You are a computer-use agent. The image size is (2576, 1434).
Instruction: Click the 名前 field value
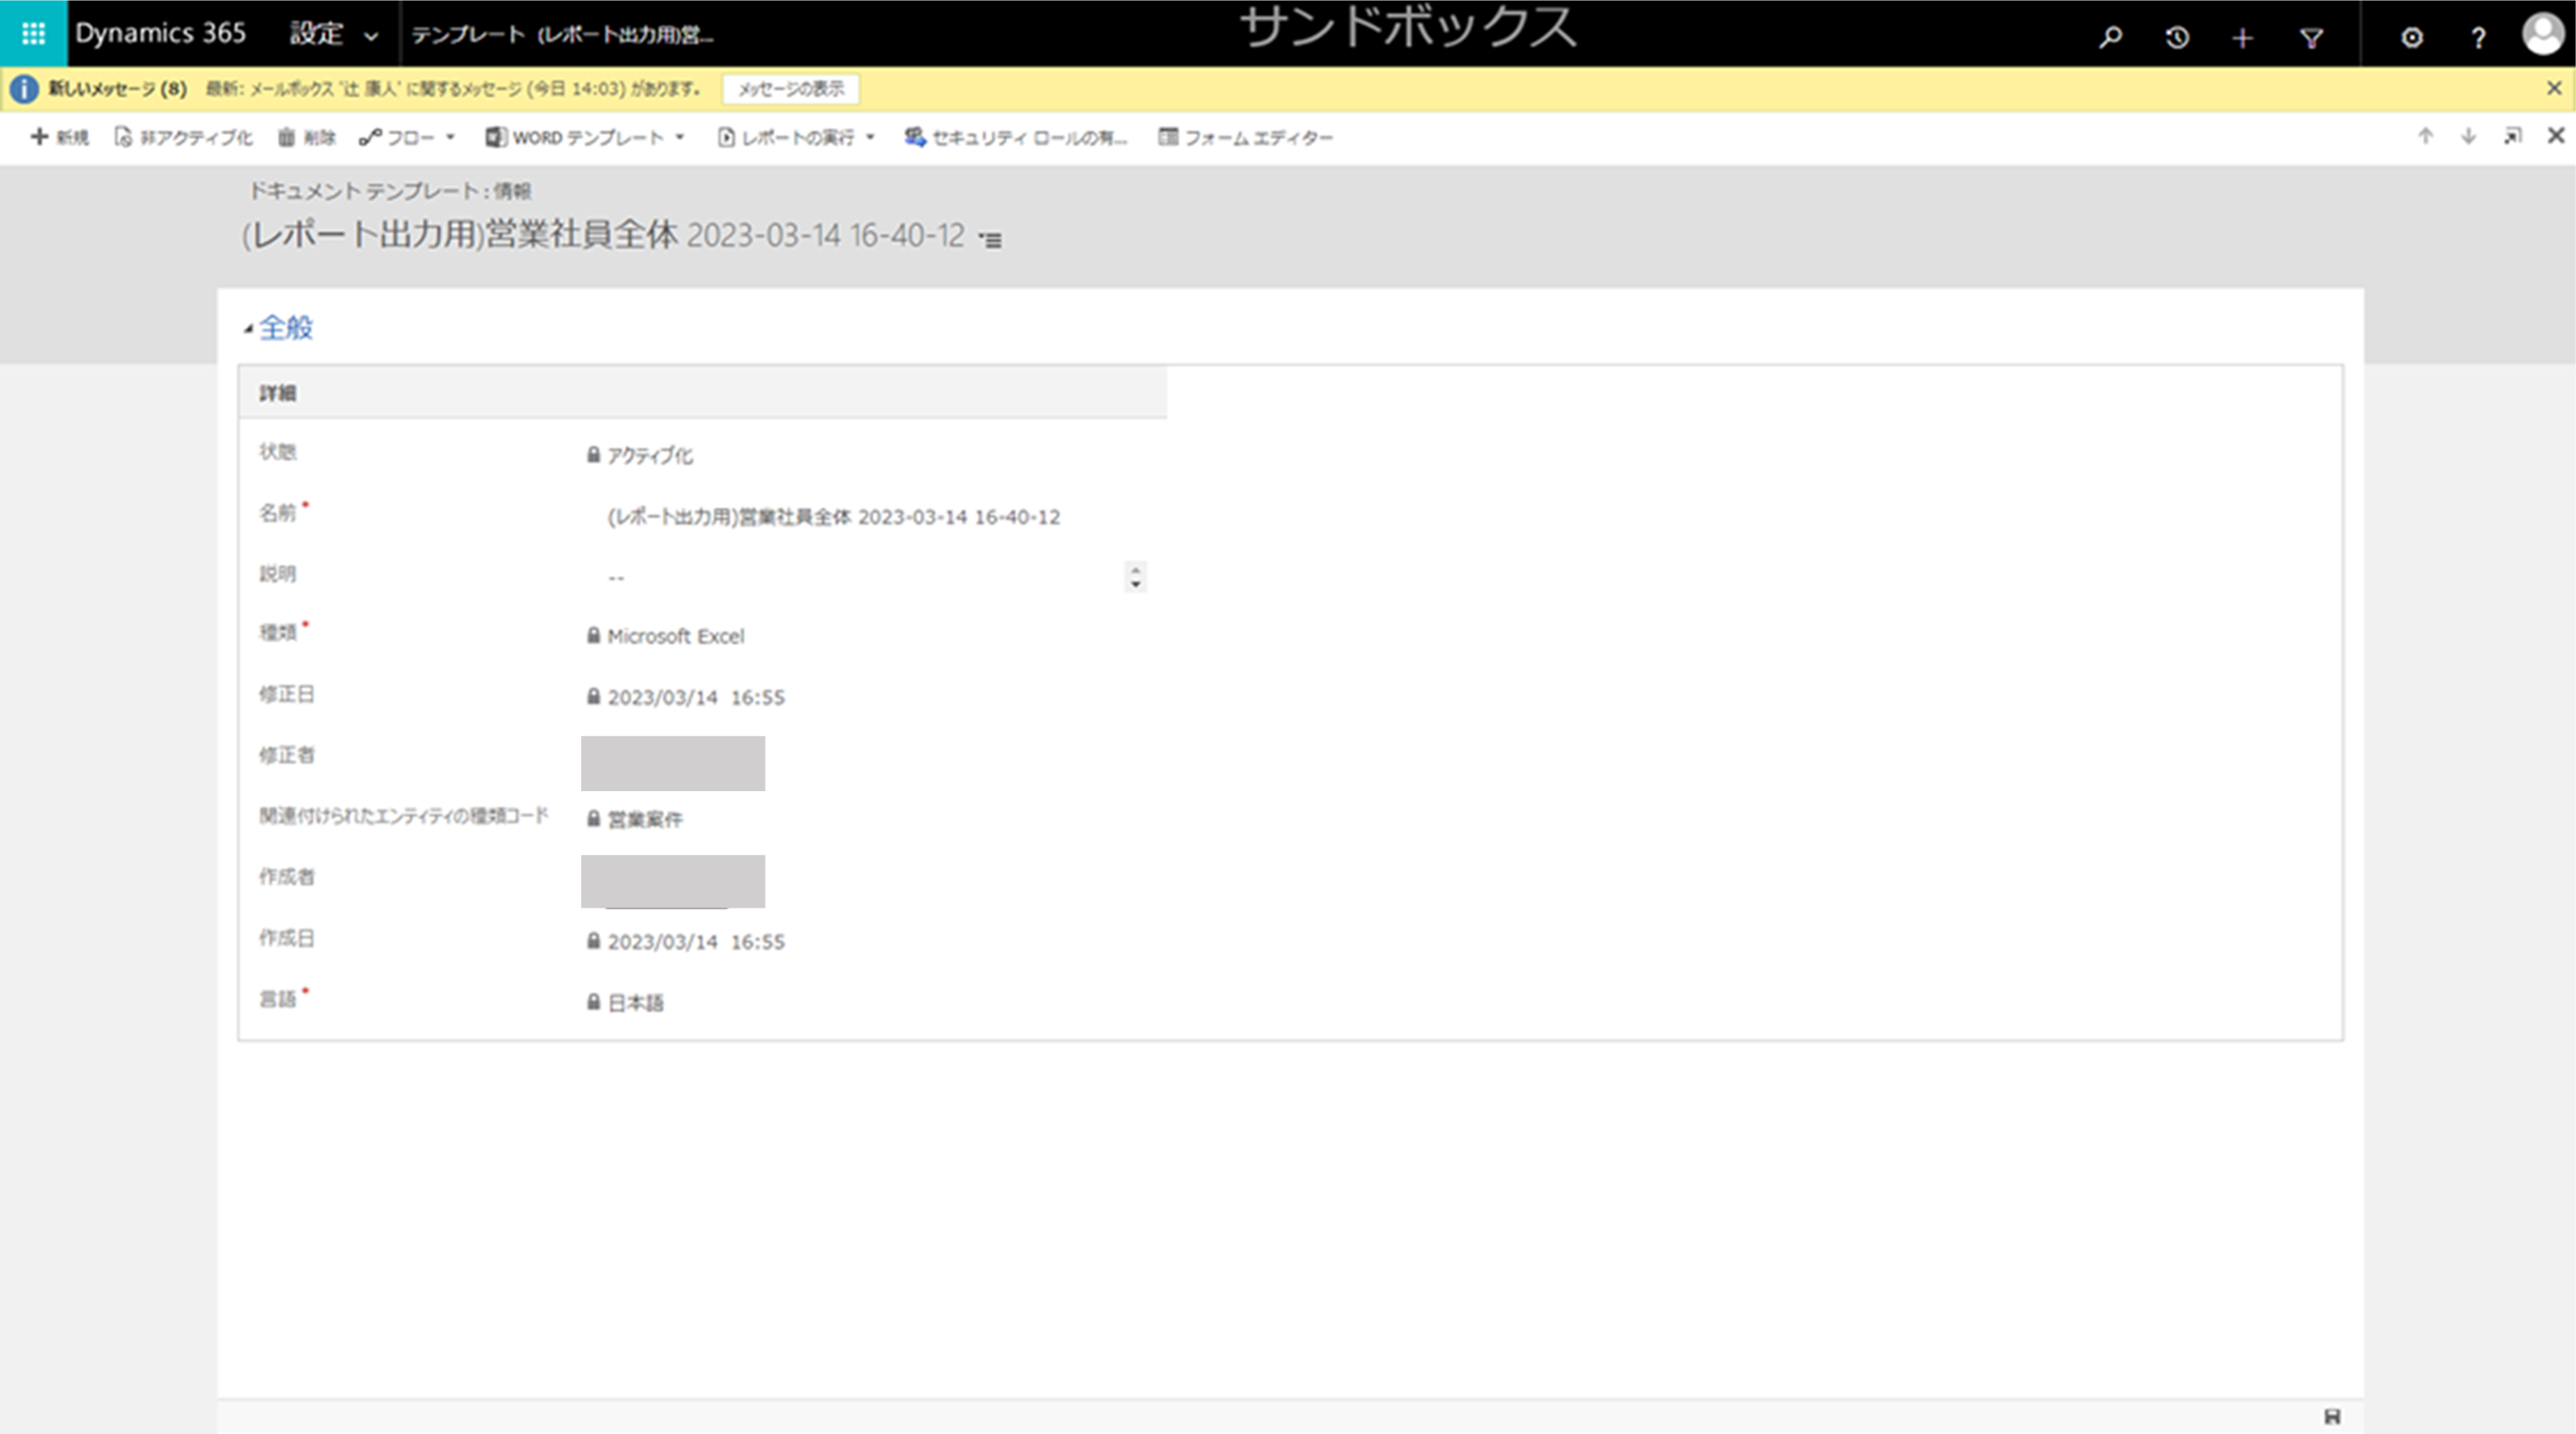click(834, 516)
